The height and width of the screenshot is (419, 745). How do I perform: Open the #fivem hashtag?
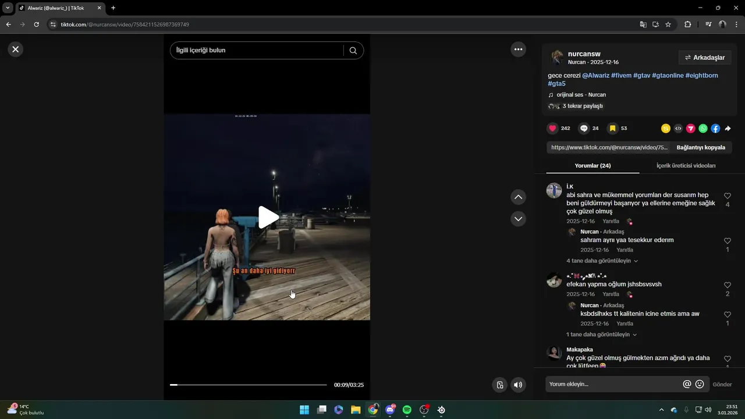pos(621,76)
